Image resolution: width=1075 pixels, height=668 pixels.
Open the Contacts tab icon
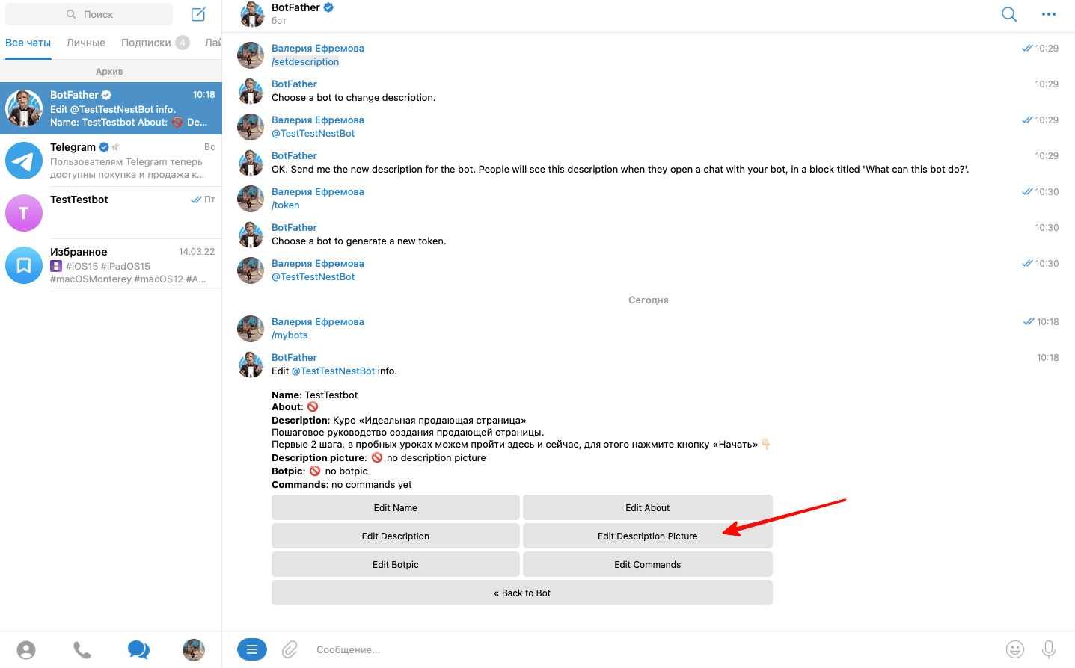point(26,650)
